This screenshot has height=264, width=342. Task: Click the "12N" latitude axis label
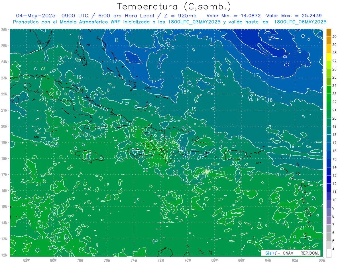coord(4,255)
